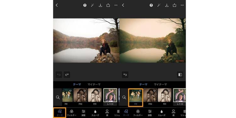Download the photo from the left screen
The width and height of the screenshot is (236, 118).
tap(100, 5)
